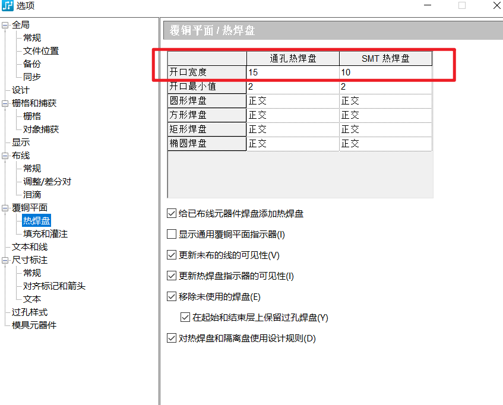Select 常规 under 布线
Viewport: 503px width, 405px height.
pyautogui.click(x=32, y=168)
